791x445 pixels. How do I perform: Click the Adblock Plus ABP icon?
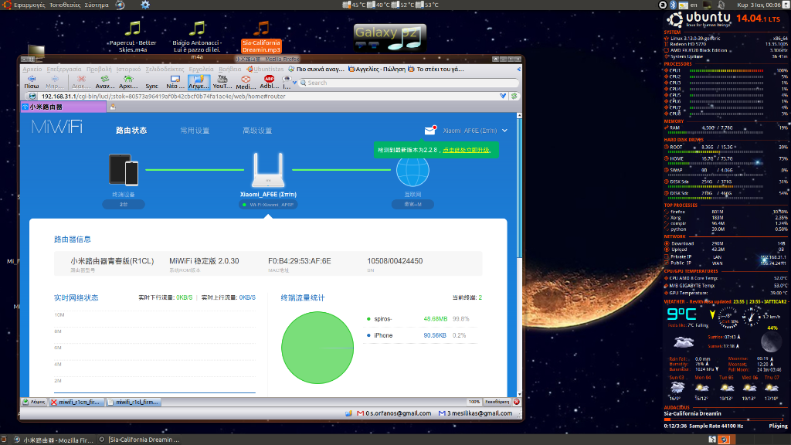[270, 81]
